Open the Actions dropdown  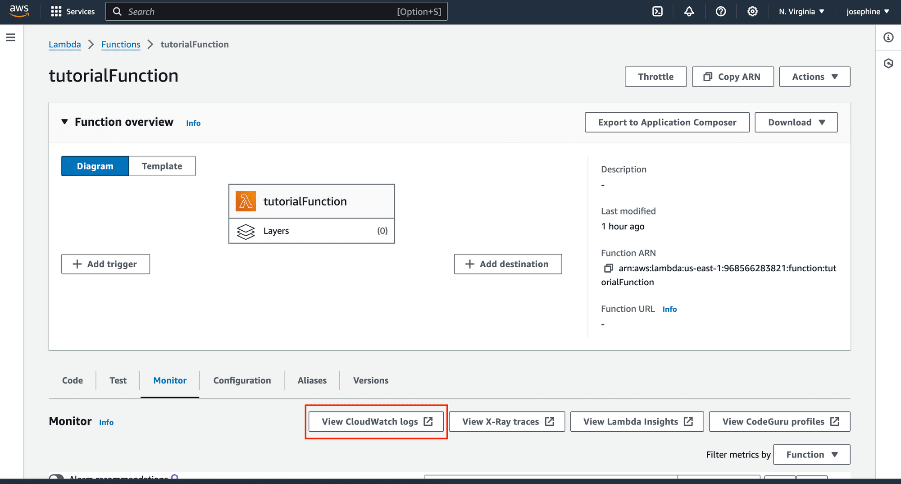click(815, 77)
